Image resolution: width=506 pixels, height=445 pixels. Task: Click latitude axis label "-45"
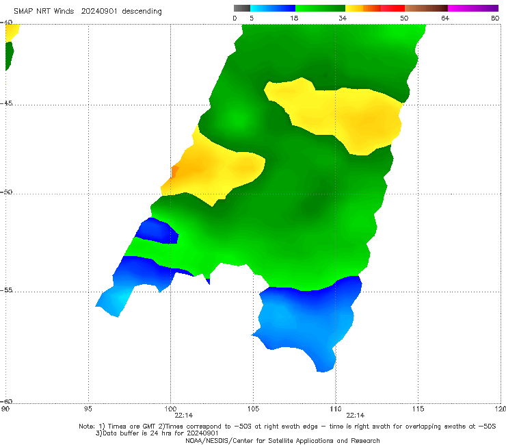point(6,103)
